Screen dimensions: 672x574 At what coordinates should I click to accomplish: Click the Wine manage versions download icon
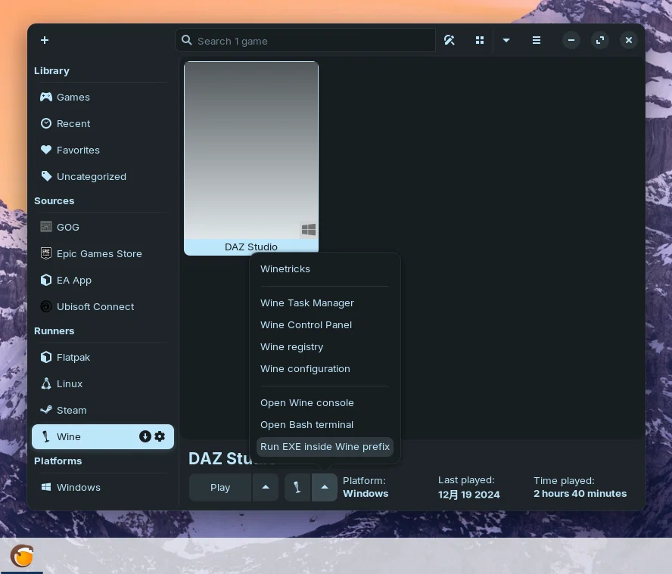click(x=145, y=436)
